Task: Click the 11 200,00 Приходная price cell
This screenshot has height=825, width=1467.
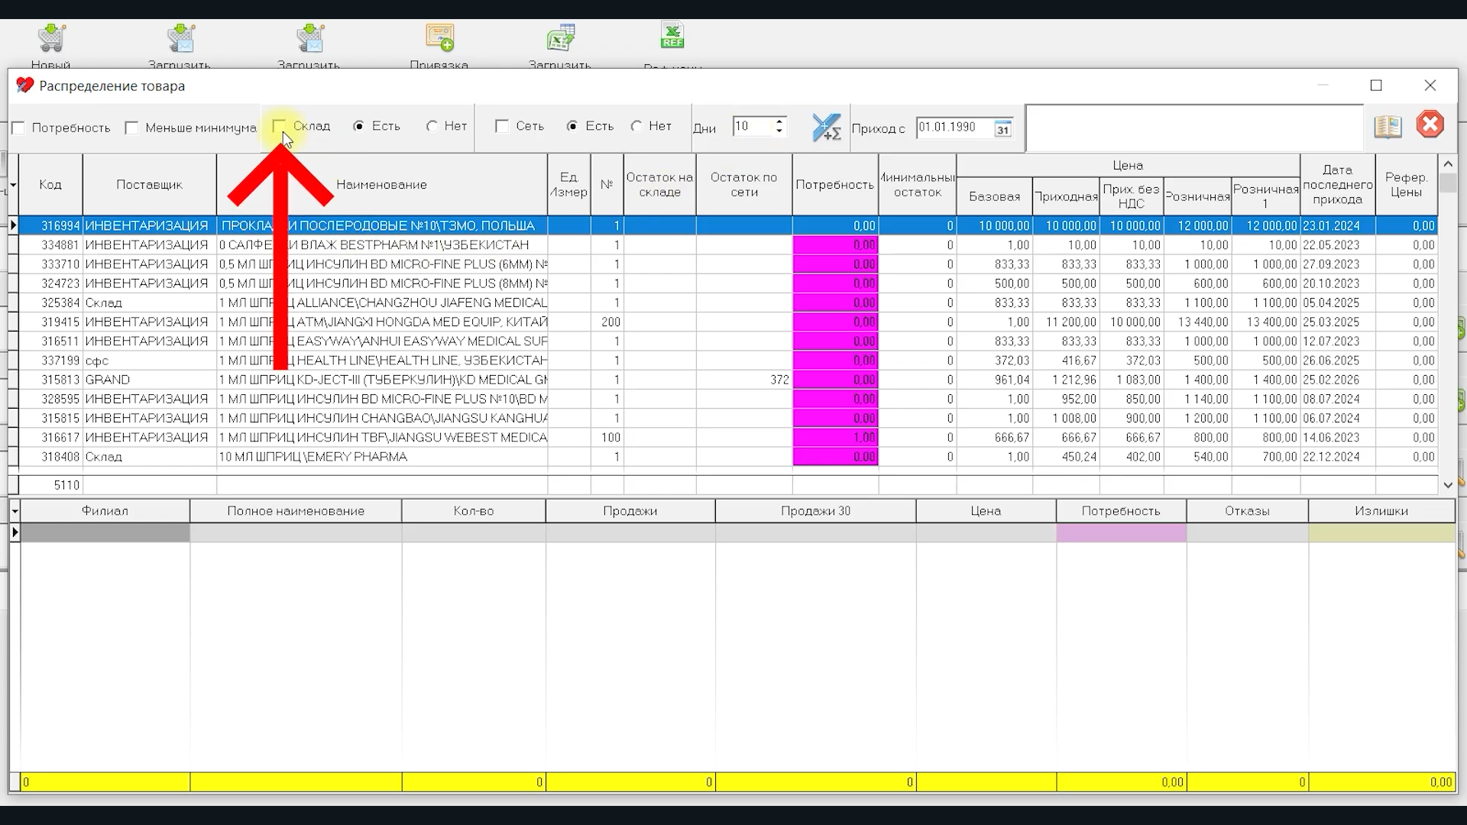Action: point(1066,322)
